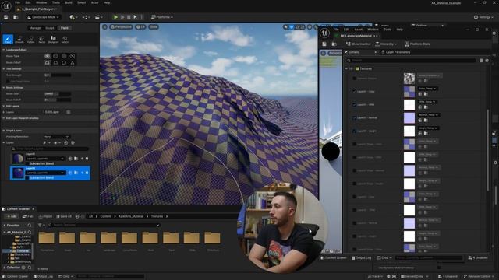
Task: Click Content Browser search field
Action: click(104, 225)
